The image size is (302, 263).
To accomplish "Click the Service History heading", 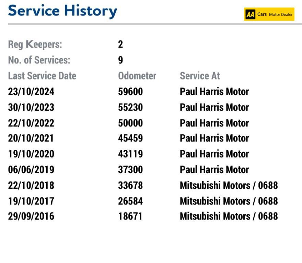I will tap(62, 11).
